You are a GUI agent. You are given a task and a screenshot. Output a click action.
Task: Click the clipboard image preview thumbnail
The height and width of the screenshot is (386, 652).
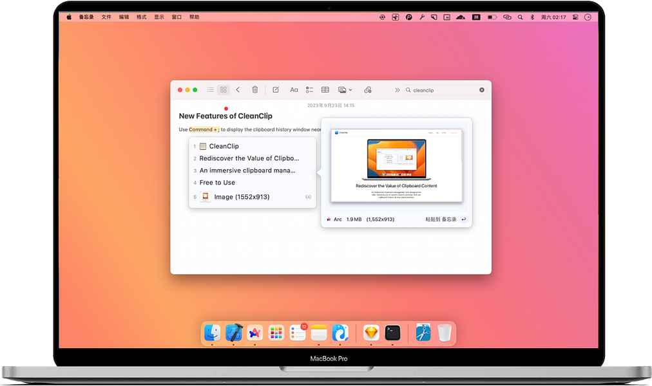396,165
